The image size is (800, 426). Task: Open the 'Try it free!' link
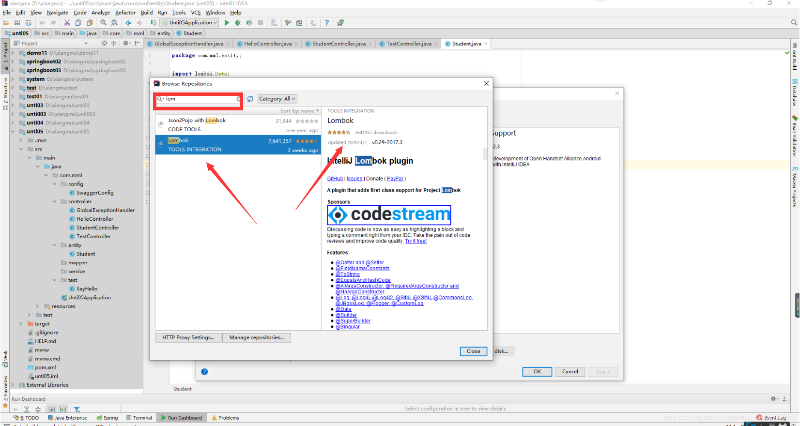pyautogui.click(x=416, y=241)
